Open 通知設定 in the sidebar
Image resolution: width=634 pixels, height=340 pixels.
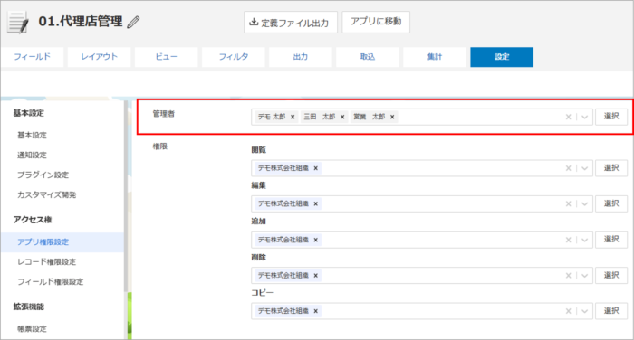[32, 155]
